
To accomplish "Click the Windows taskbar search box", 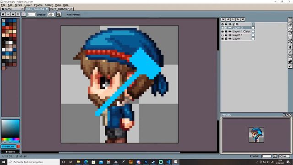I will pyautogui.click(x=33, y=162).
